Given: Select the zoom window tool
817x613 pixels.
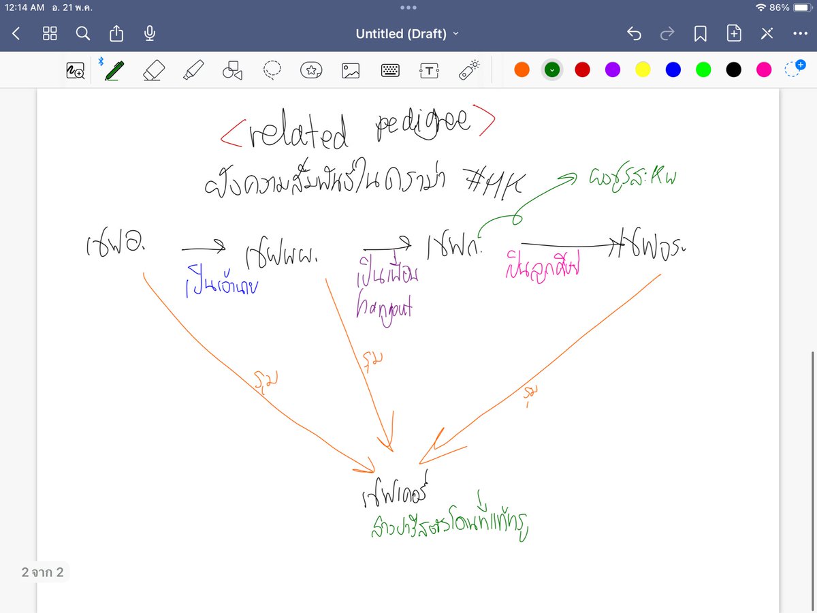Looking at the screenshot, I should pyautogui.click(x=75, y=69).
